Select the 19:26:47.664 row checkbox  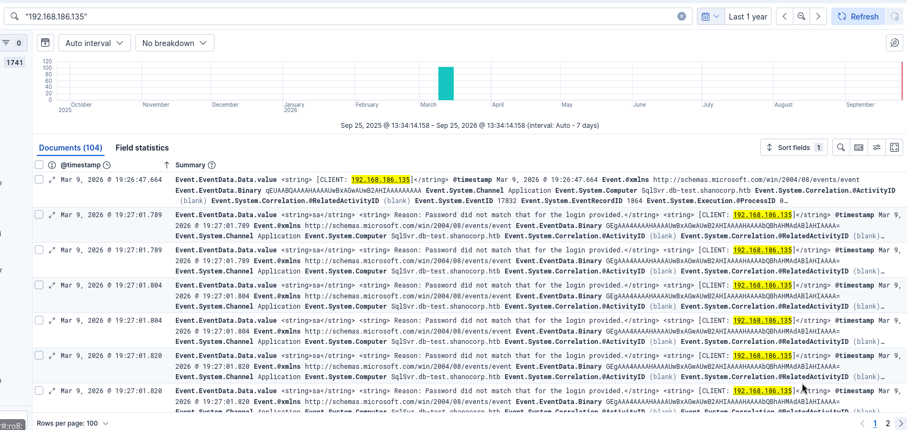39,179
